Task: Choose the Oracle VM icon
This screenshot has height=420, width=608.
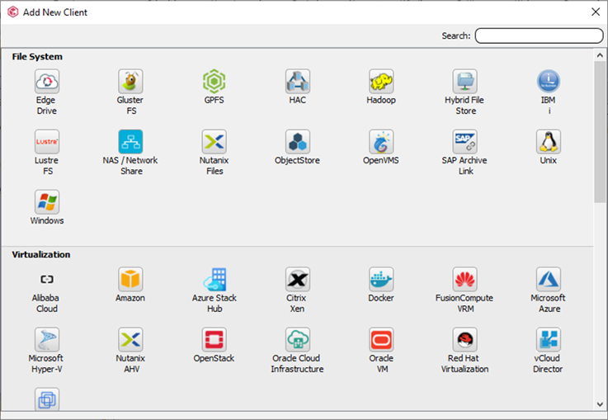Action: 381,339
